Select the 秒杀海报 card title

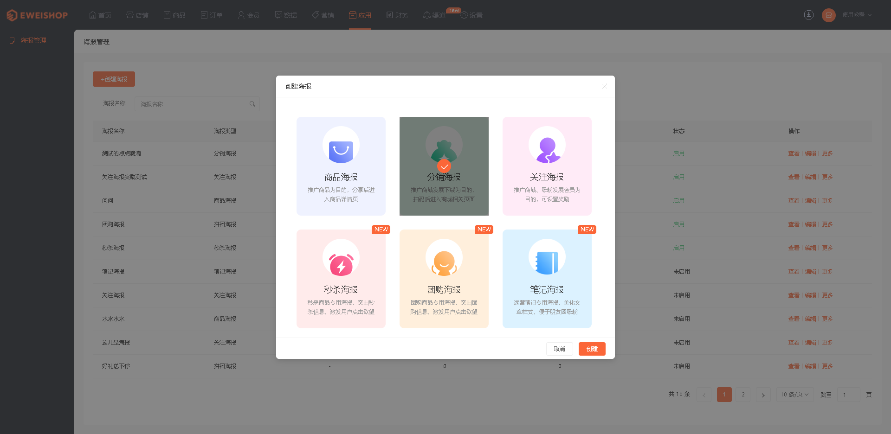tap(341, 290)
